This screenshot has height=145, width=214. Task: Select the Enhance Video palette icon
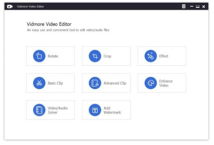pyautogui.click(x=151, y=83)
